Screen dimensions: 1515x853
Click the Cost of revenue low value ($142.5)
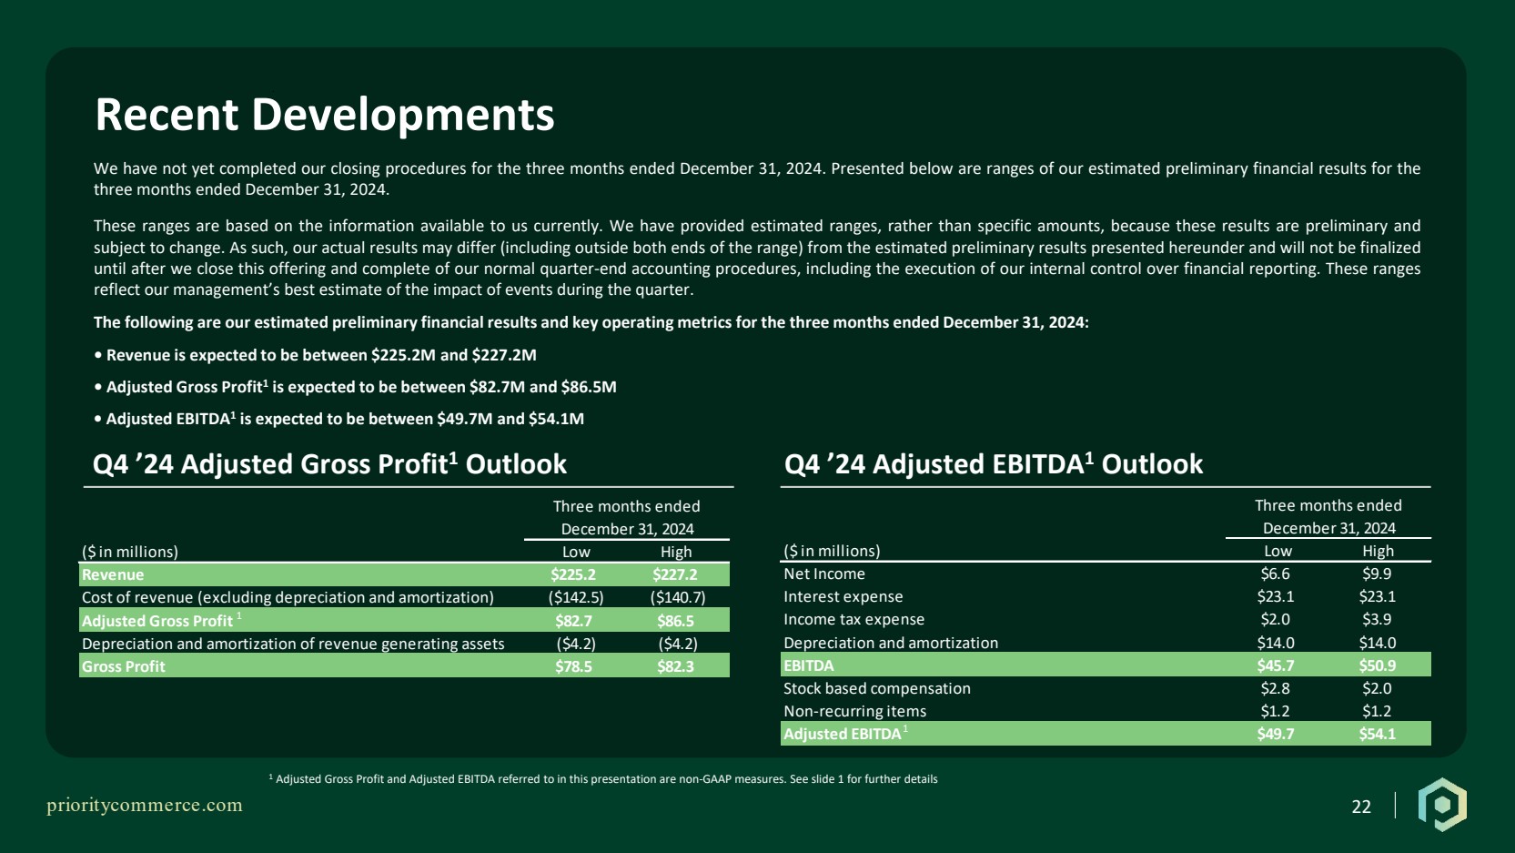[575, 597]
